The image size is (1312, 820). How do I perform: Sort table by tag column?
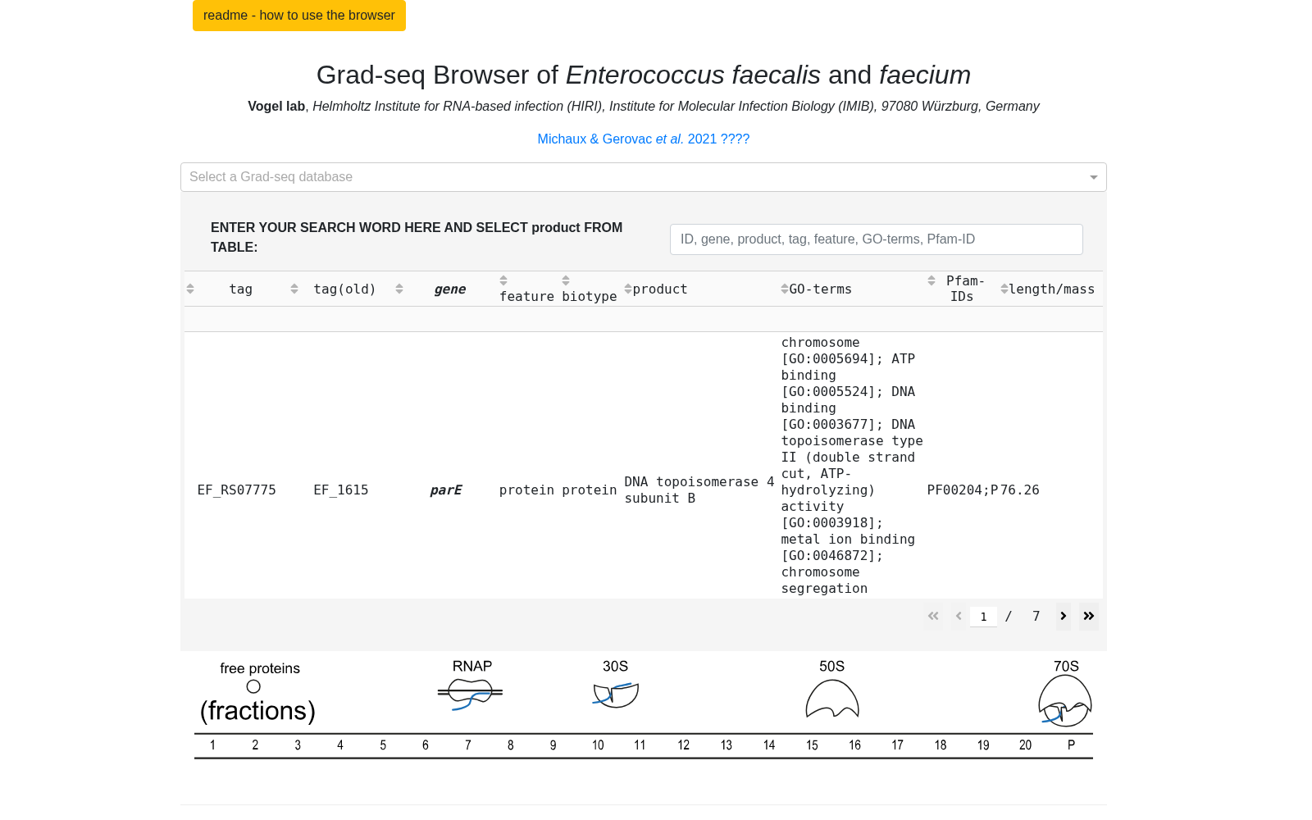coord(190,289)
